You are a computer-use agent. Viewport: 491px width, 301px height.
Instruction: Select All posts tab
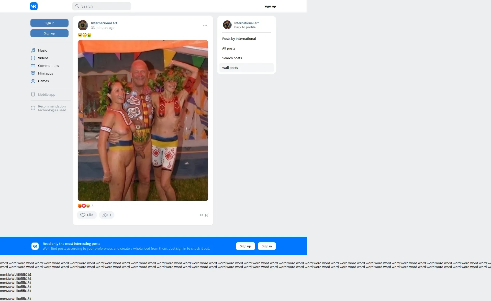(247, 48)
